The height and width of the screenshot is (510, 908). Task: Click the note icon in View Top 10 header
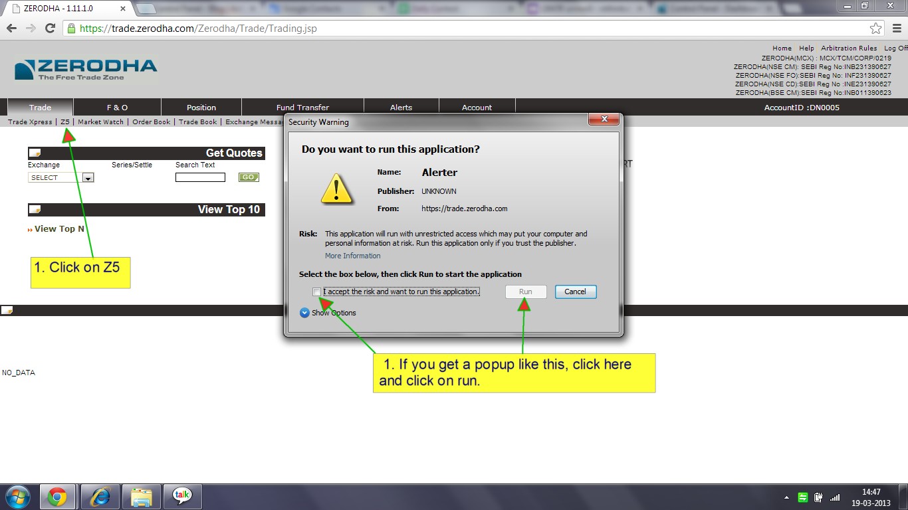(x=35, y=210)
